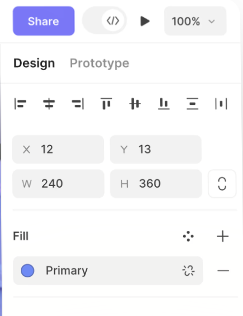Add a new fill with plus
Viewport: 243px width, 316px height.
coord(223,236)
